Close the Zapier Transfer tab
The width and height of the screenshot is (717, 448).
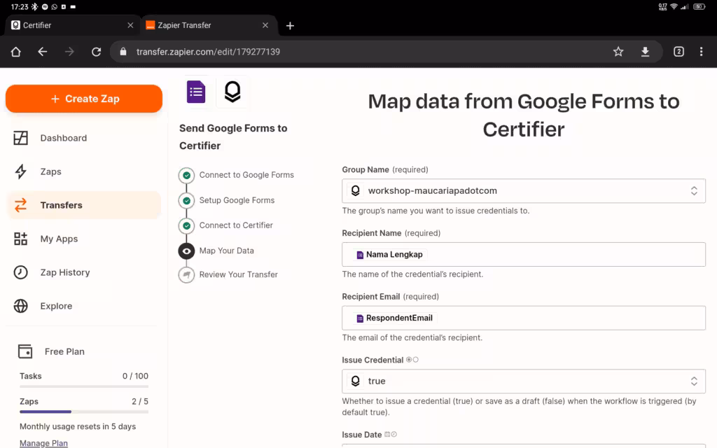tap(265, 25)
